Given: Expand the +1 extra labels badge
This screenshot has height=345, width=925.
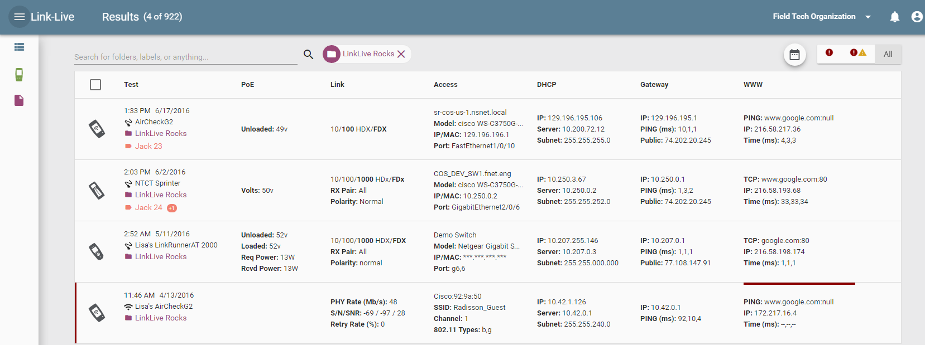Looking at the screenshot, I should pos(172,208).
